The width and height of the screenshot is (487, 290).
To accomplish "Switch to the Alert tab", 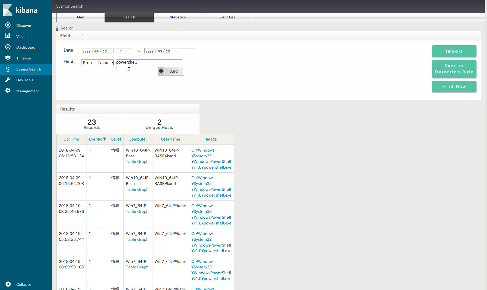I will 80,17.
